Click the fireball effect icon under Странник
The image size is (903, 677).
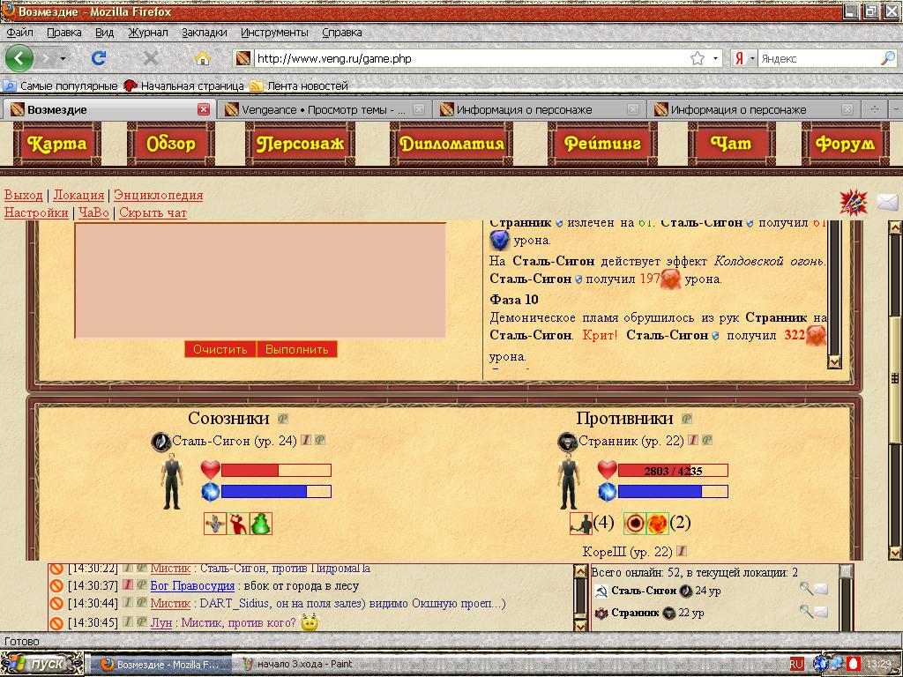tap(657, 524)
